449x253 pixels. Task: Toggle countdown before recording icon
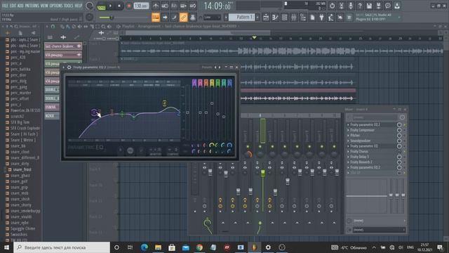[x=174, y=6]
